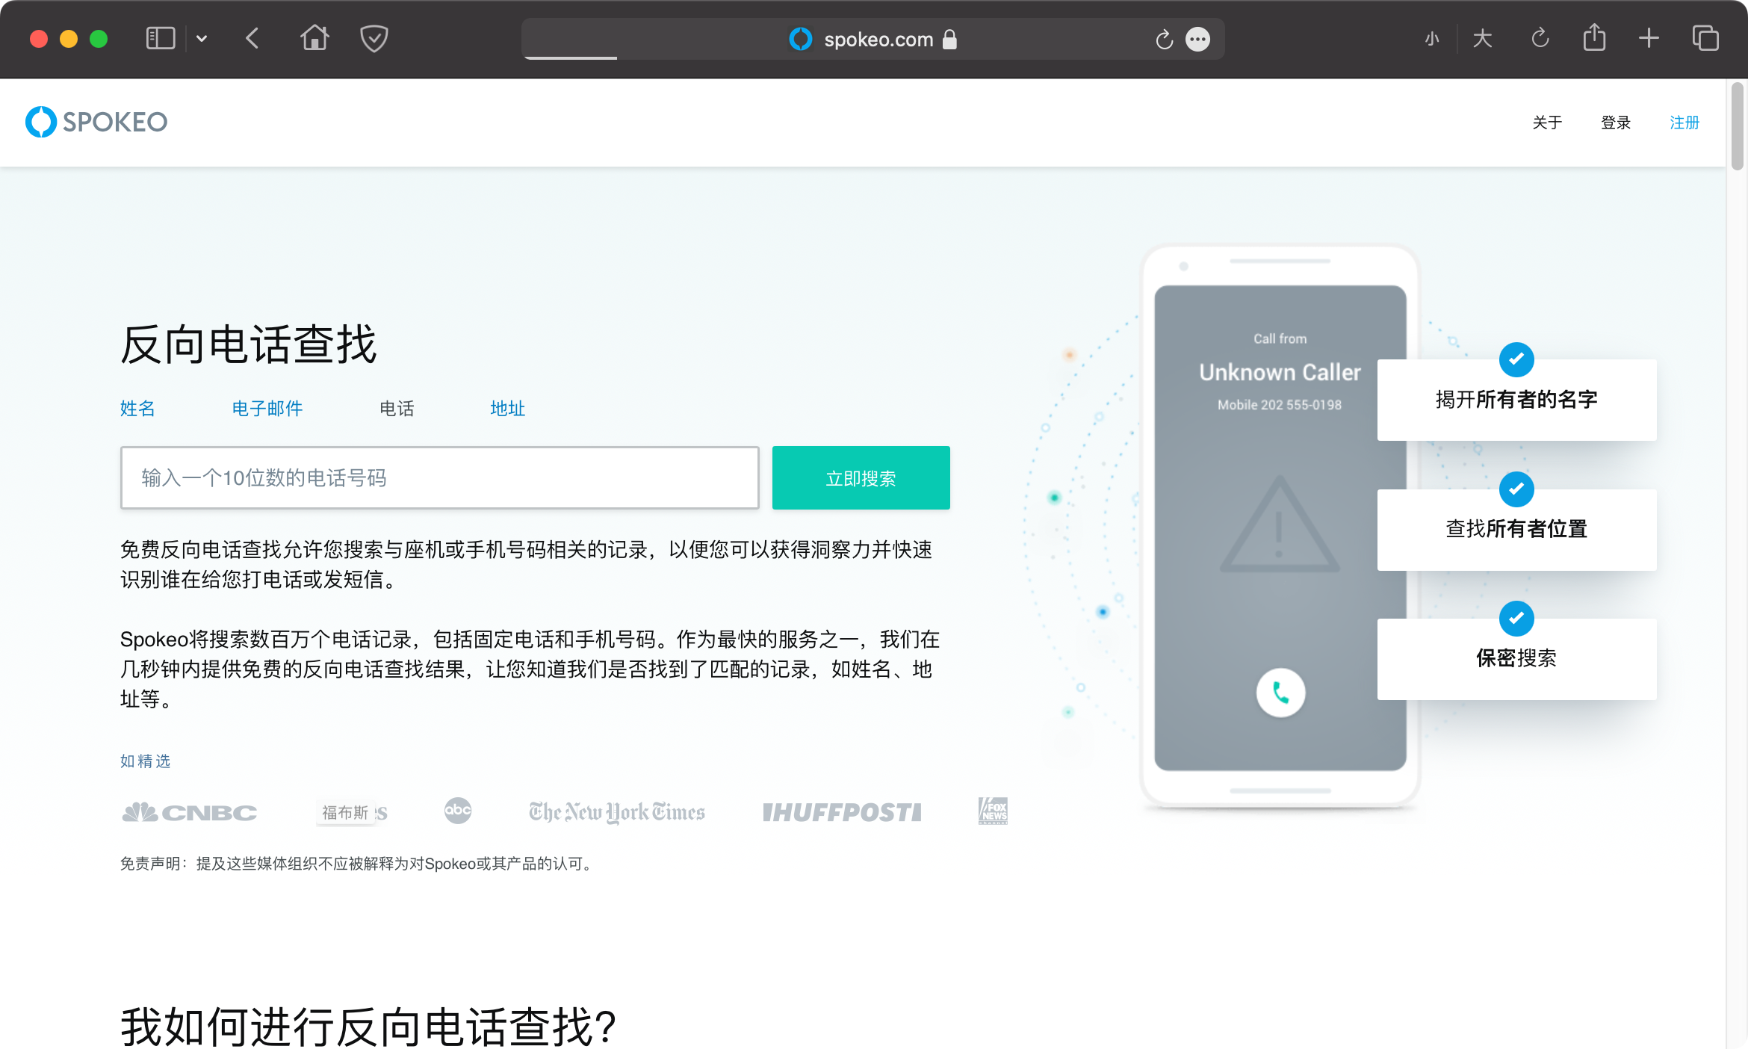Image resolution: width=1748 pixels, height=1049 pixels.
Task: Click the green phone answer icon
Action: pyautogui.click(x=1280, y=693)
